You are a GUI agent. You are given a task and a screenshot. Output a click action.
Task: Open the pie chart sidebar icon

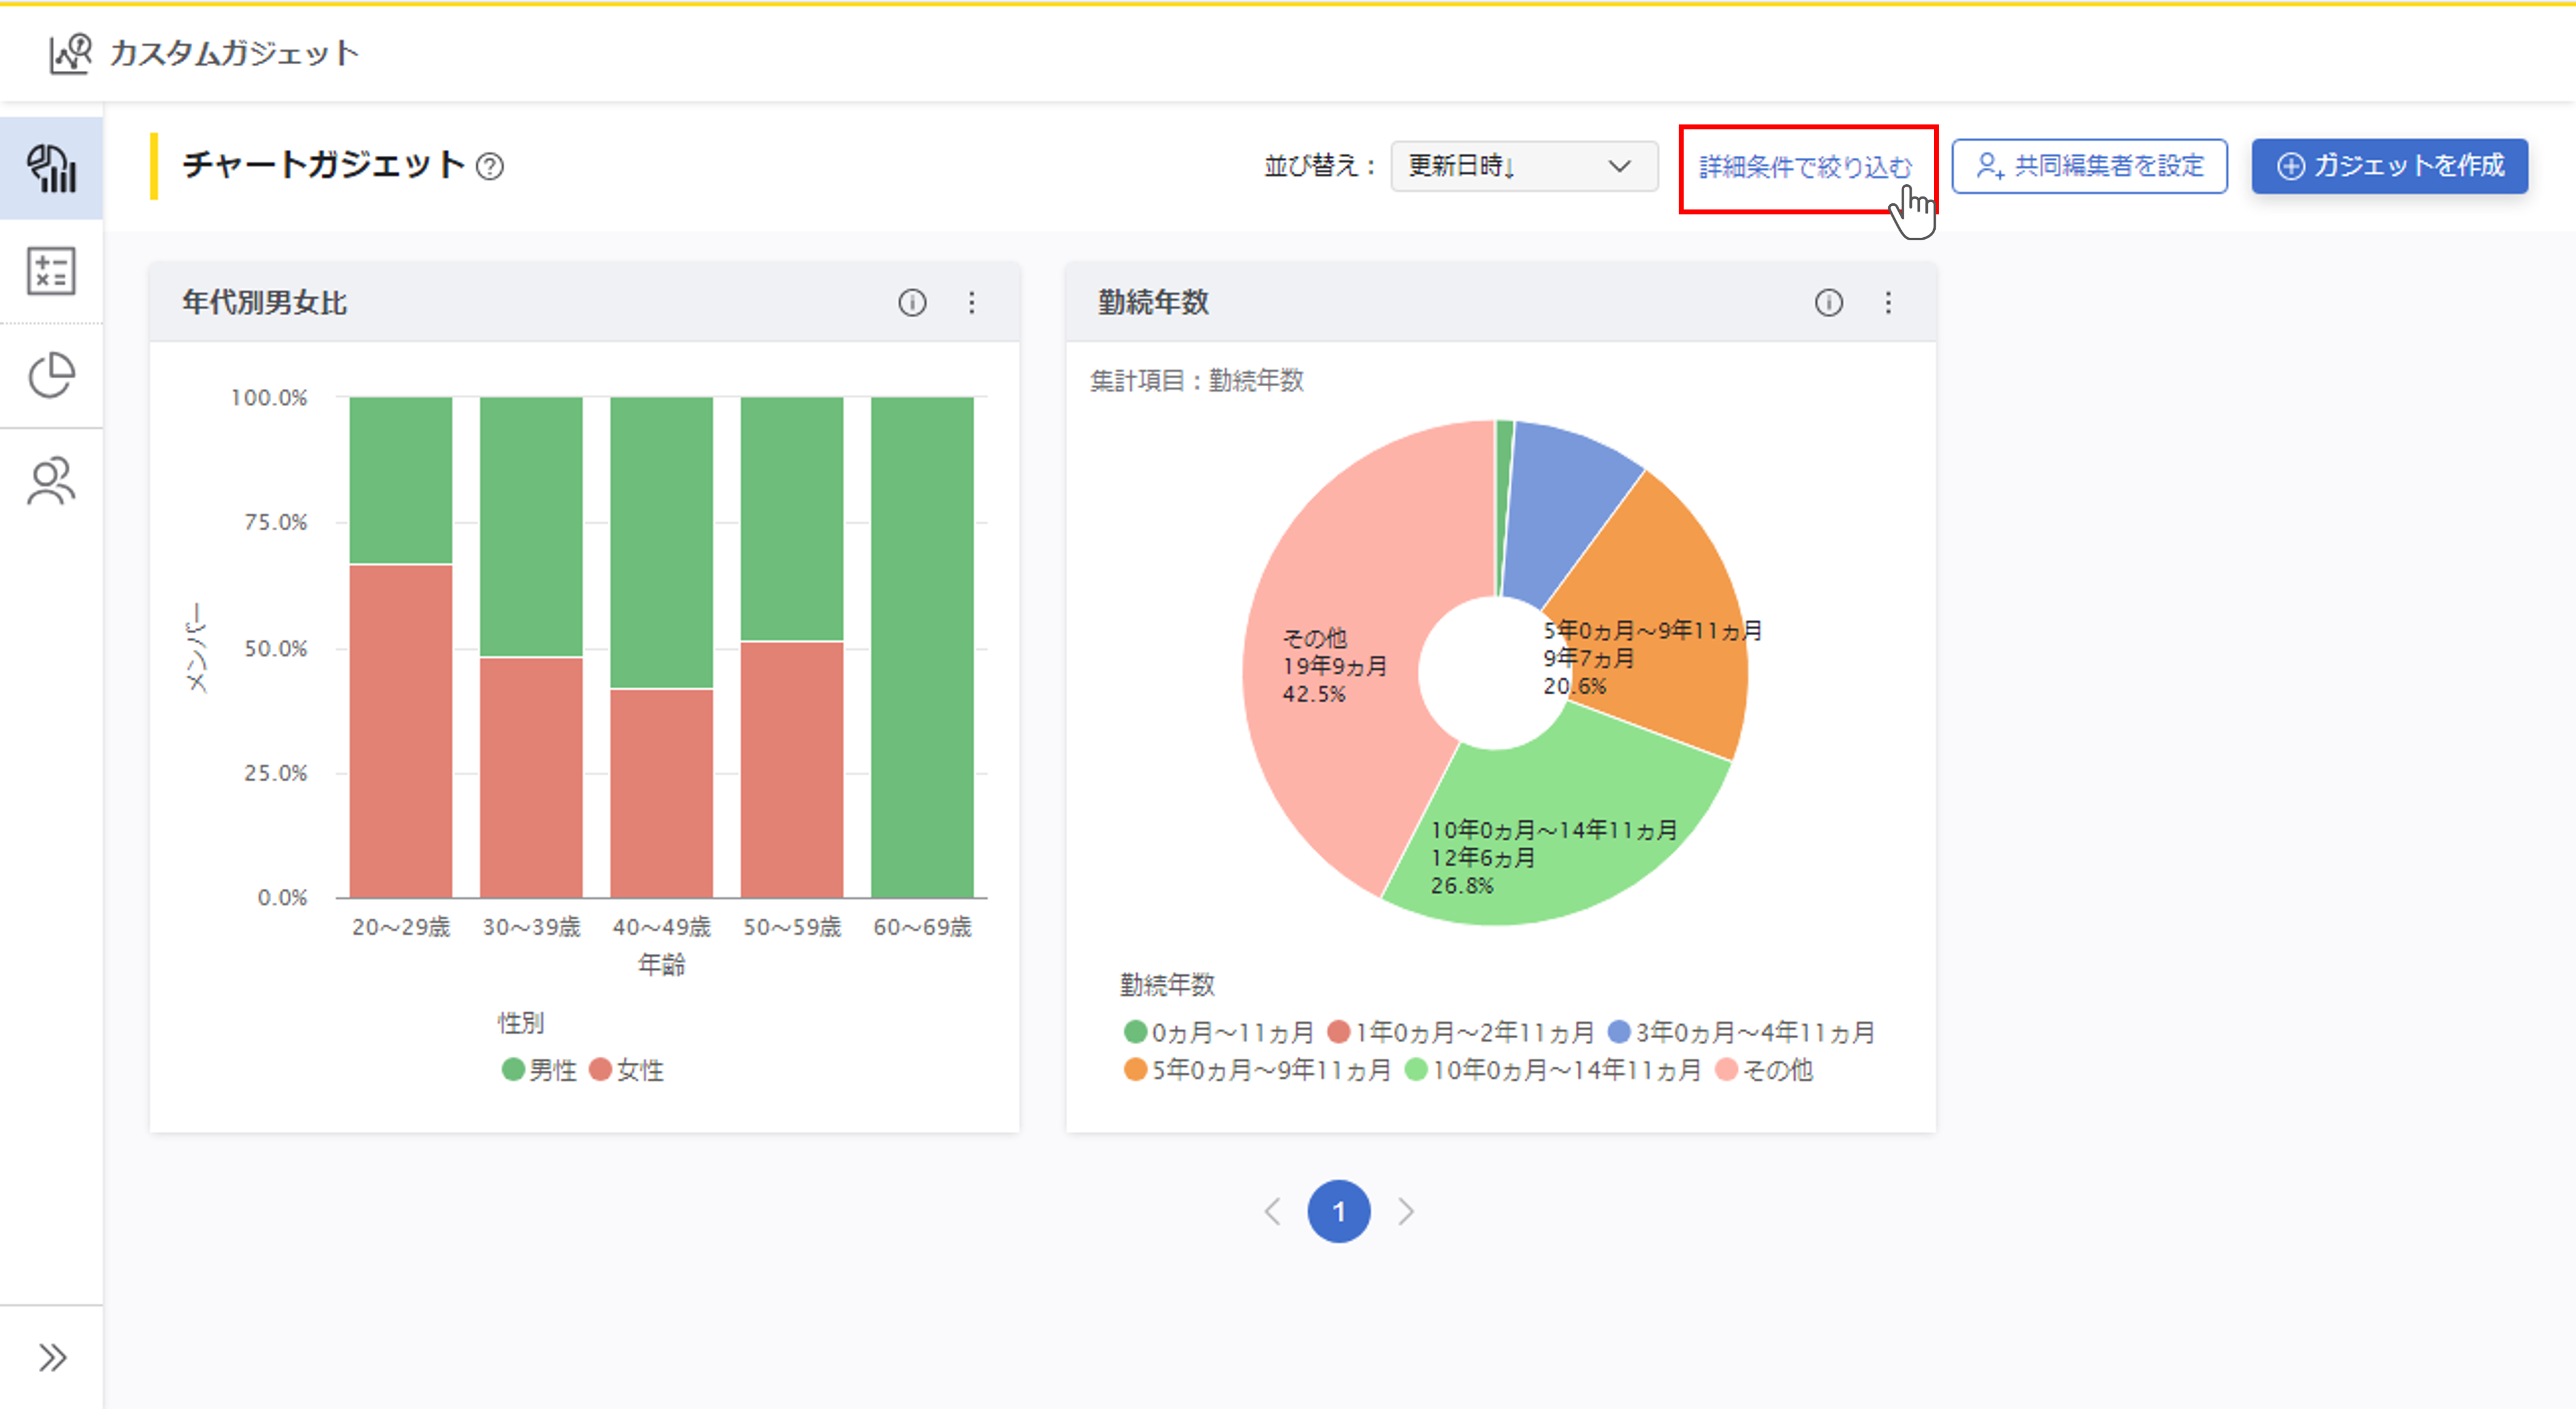[x=51, y=375]
